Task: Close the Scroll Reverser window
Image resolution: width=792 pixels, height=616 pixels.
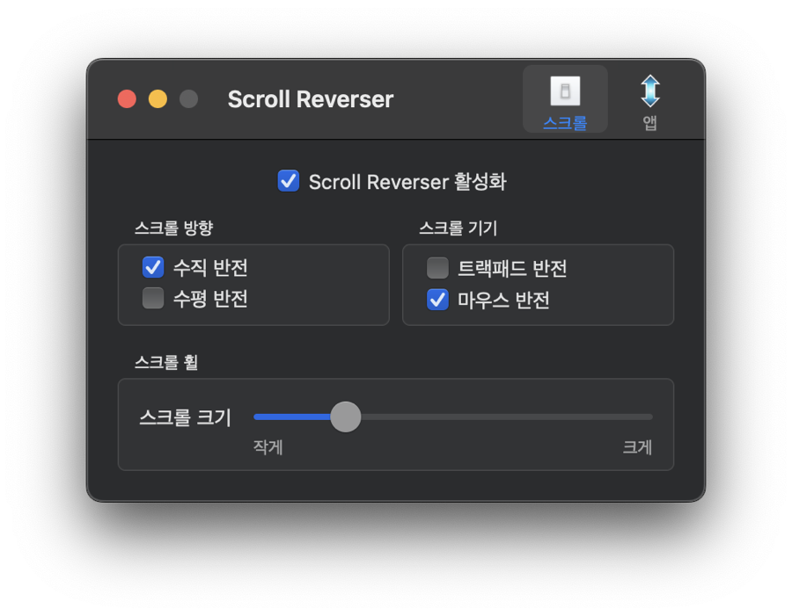Action: 127,99
